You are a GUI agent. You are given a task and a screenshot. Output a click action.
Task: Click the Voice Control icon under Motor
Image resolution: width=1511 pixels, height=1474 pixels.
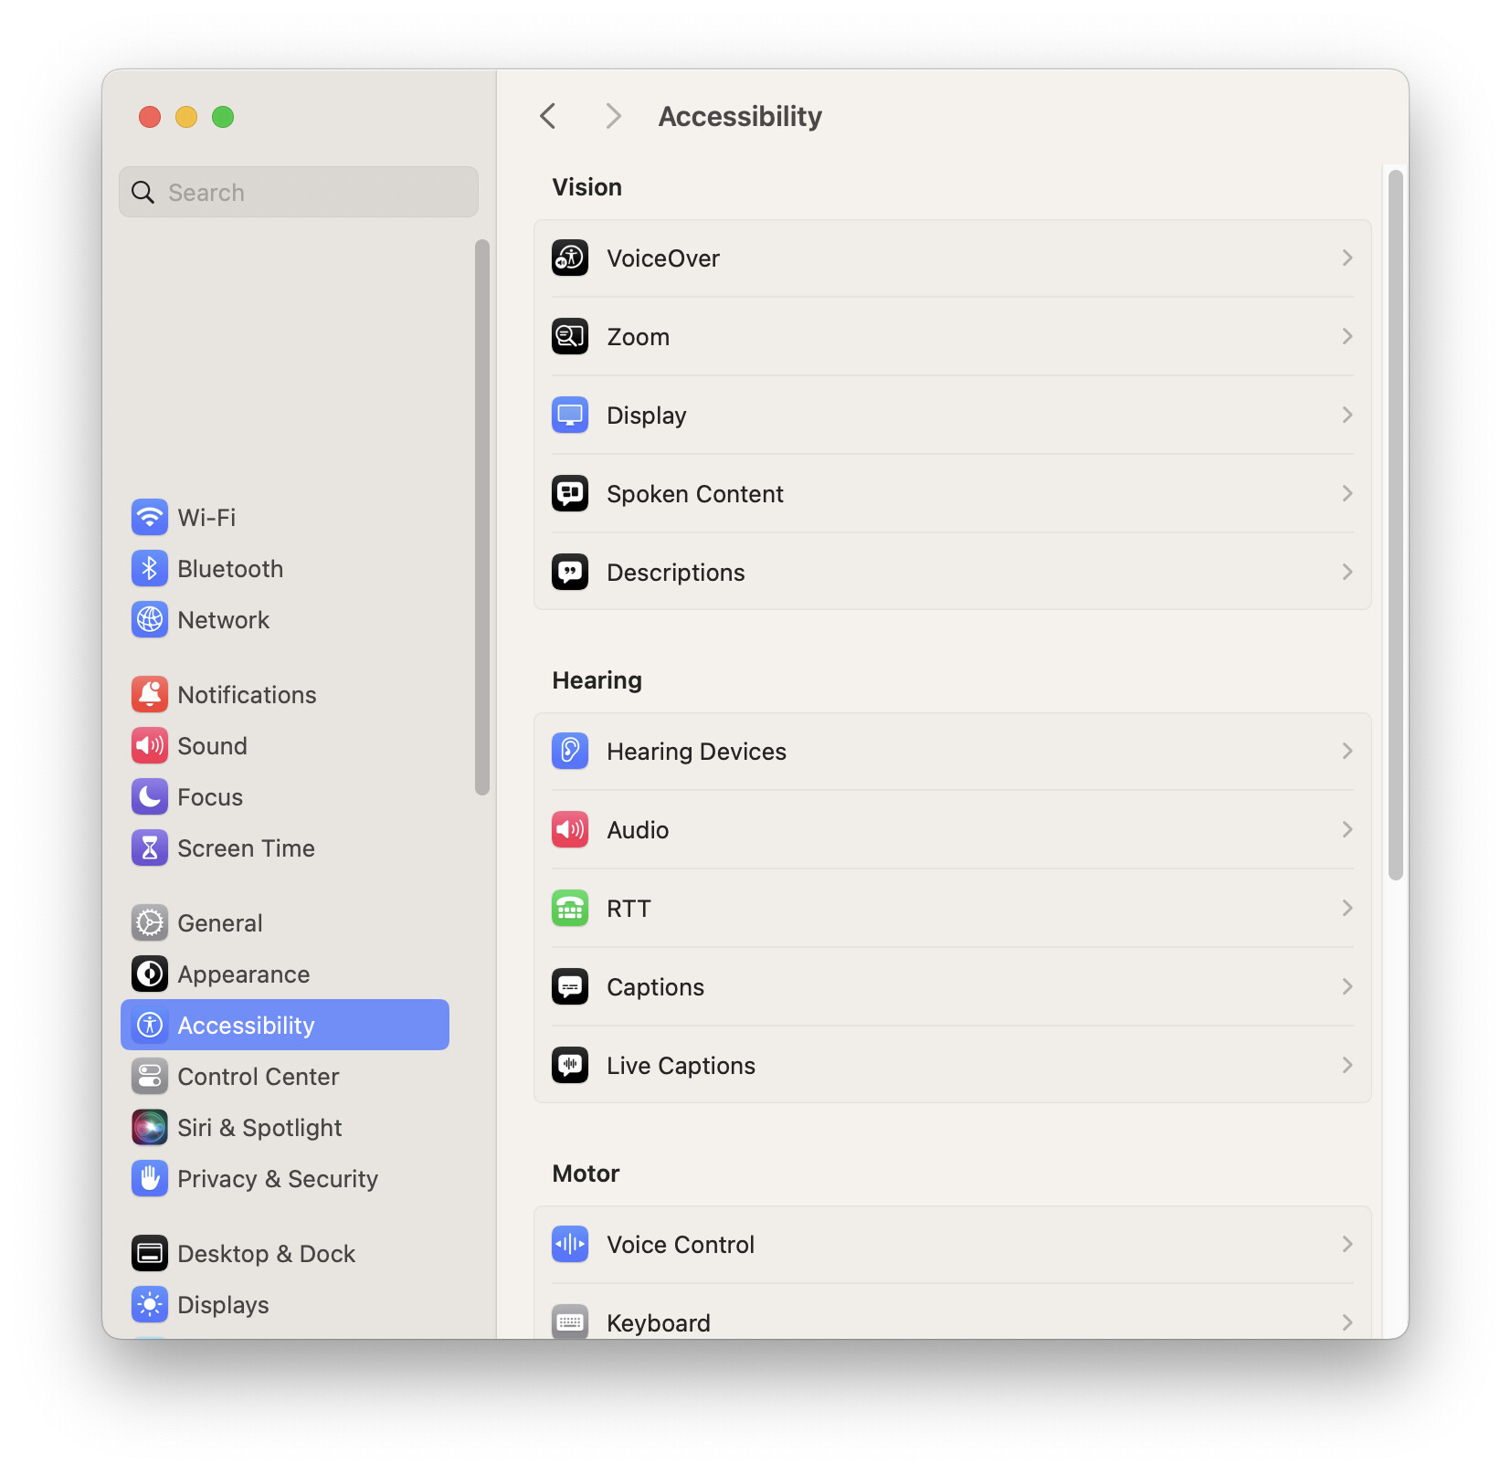(570, 1245)
